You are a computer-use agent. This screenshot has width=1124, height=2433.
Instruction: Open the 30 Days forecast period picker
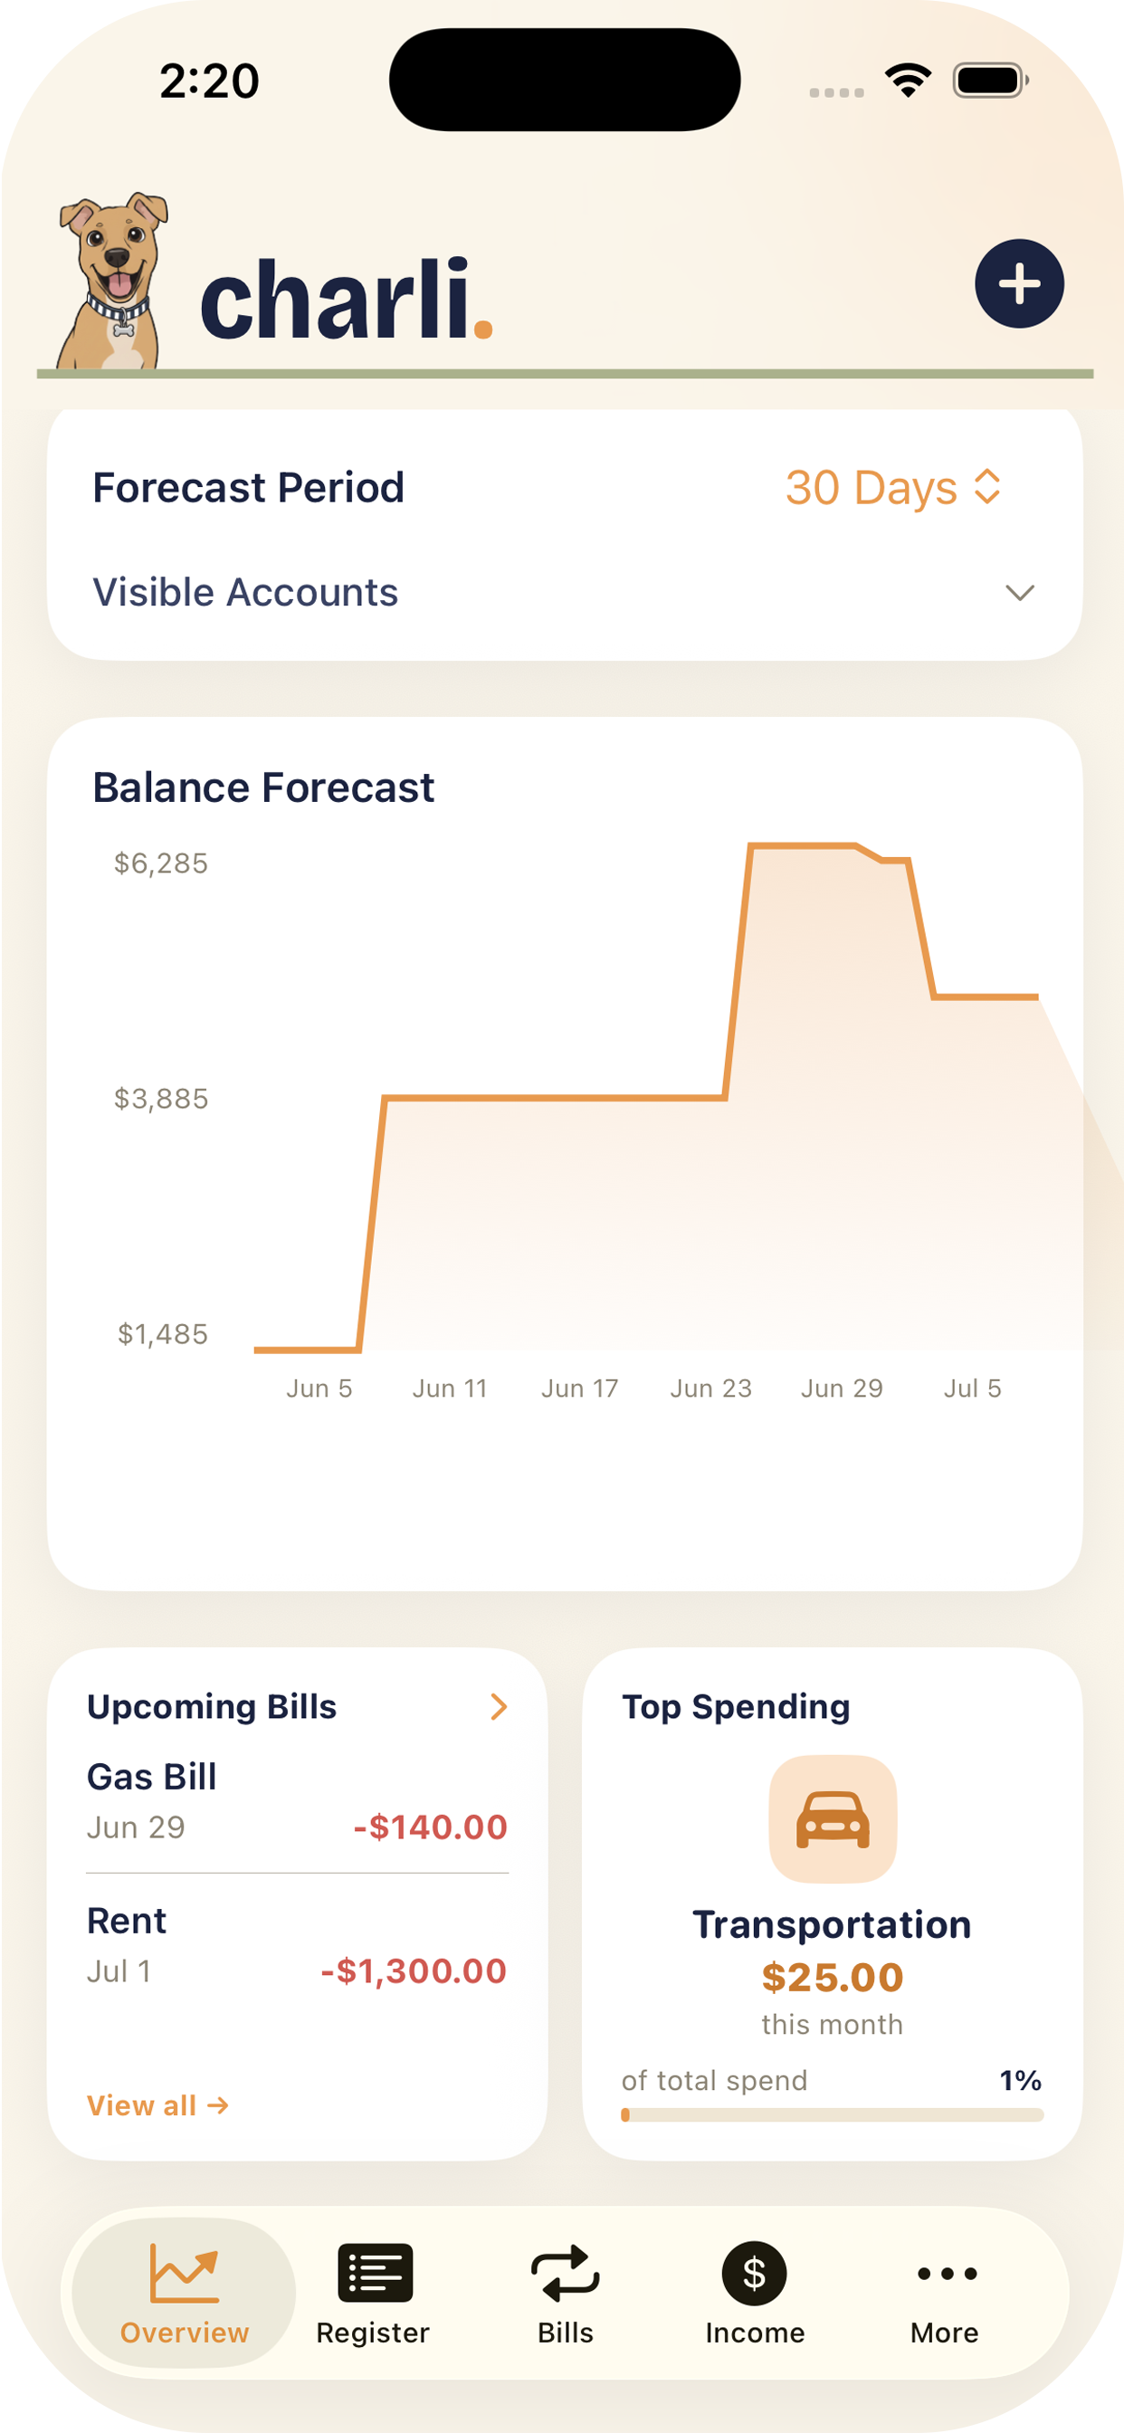[892, 487]
